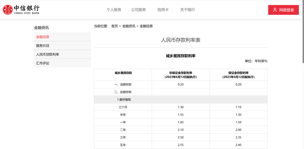The image size is (304, 149).
Task: Click the 1.整存整取 section row
Action: pyautogui.click(x=181, y=100)
